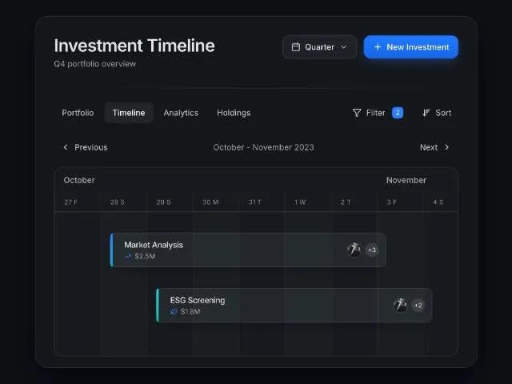Click the $2.5M amount on Market Analysis

[145, 256]
